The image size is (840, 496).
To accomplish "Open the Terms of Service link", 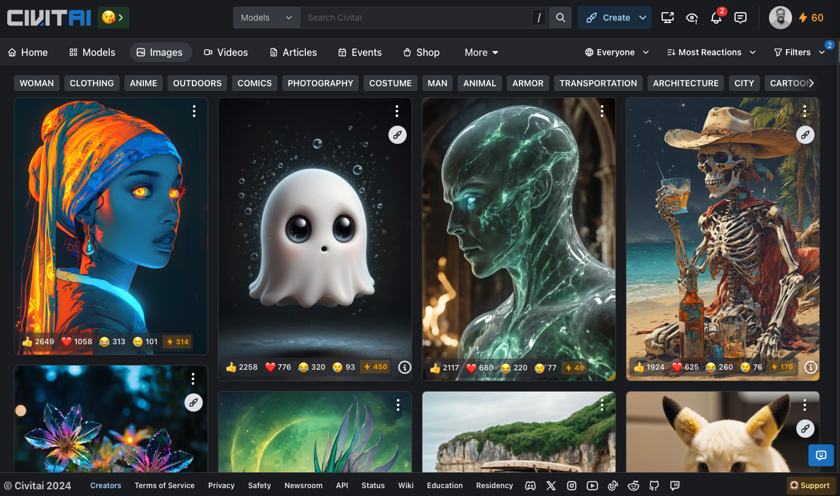I will pos(164,486).
